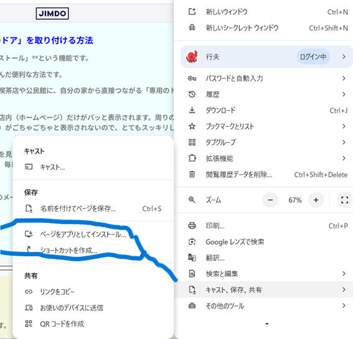Select リンクをコピー entry

[93, 292]
